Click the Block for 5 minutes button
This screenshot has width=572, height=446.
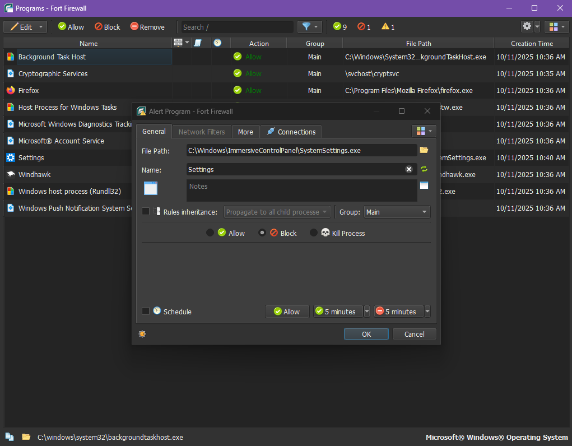click(399, 312)
